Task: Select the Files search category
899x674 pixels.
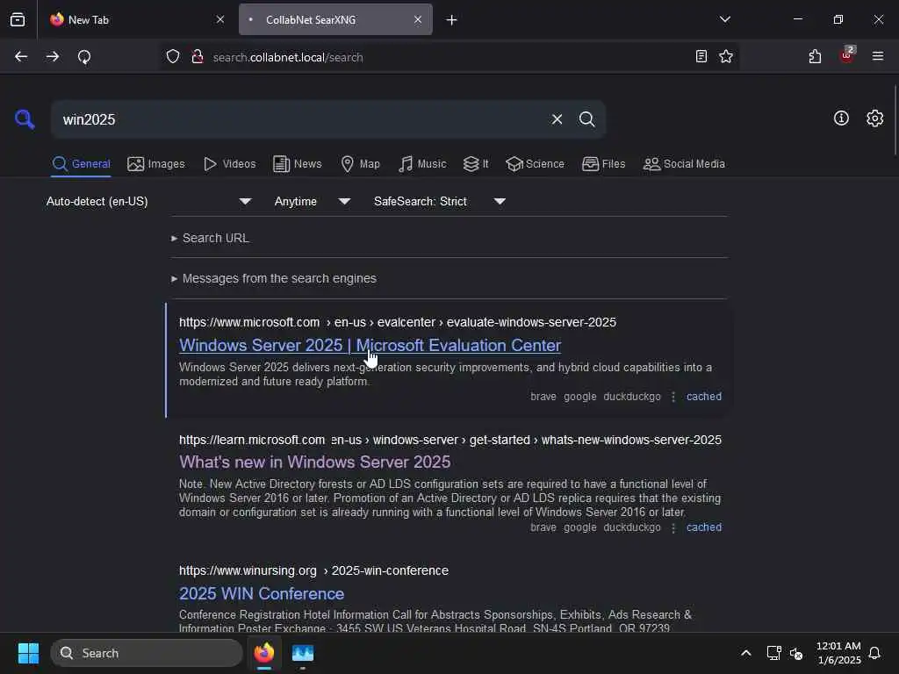Action: [x=603, y=164]
